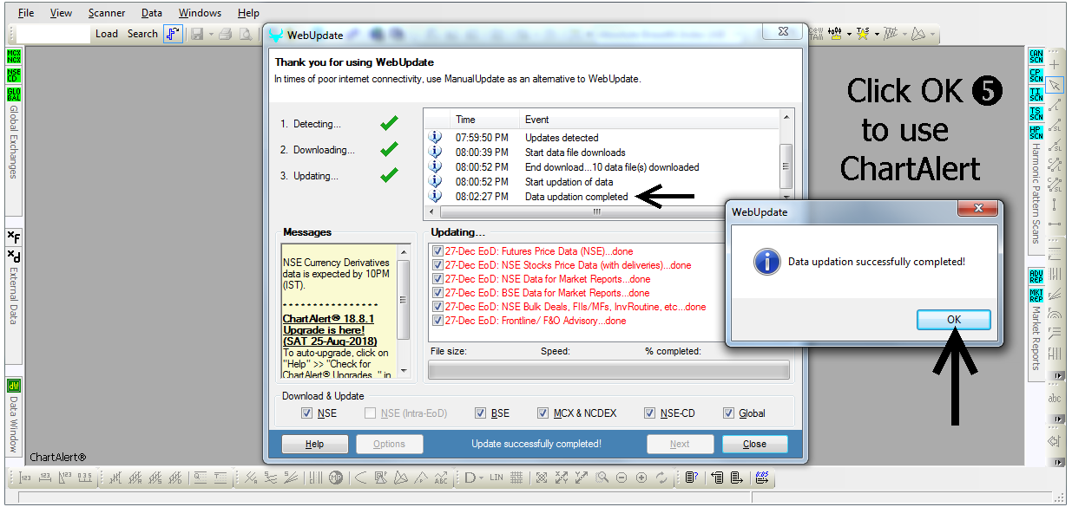This screenshot has width=1072, height=507.
Task: Open the MKT REP market report icon
Action: pyautogui.click(x=1036, y=295)
